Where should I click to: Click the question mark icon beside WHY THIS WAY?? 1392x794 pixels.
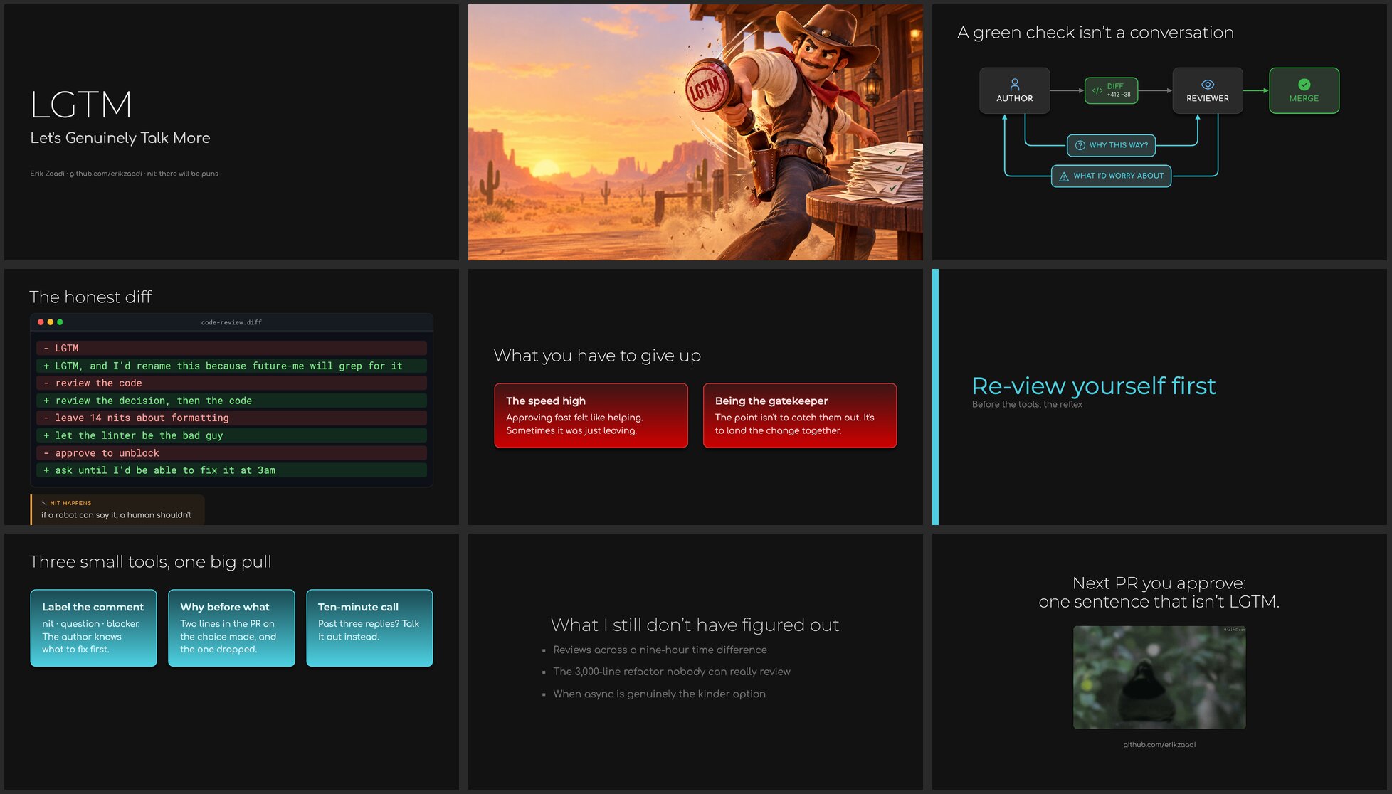coord(1080,145)
